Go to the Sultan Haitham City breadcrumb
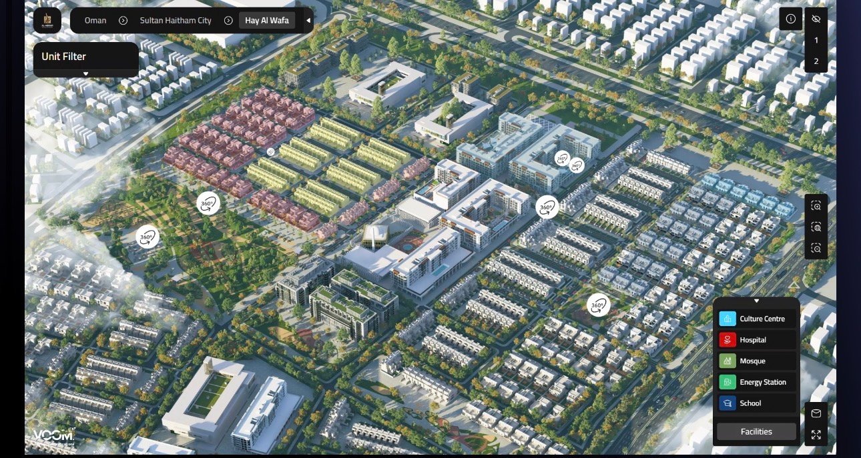 click(x=176, y=21)
